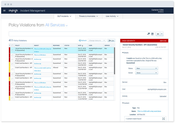Click the All Services filter link
The width and height of the screenshot is (175, 123).
tap(56, 25)
